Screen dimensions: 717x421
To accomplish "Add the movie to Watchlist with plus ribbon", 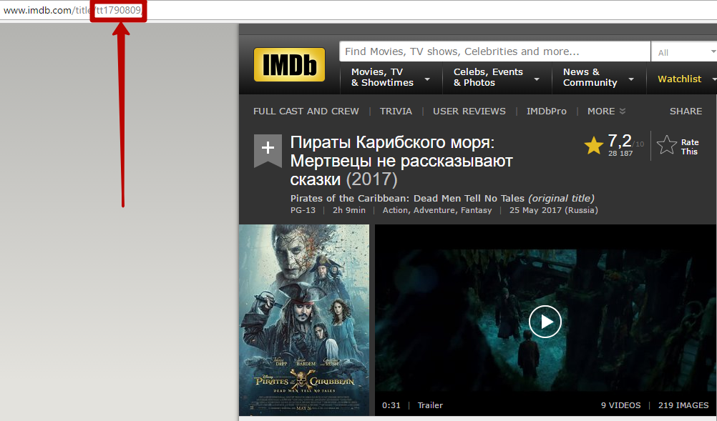I will (268, 150).
